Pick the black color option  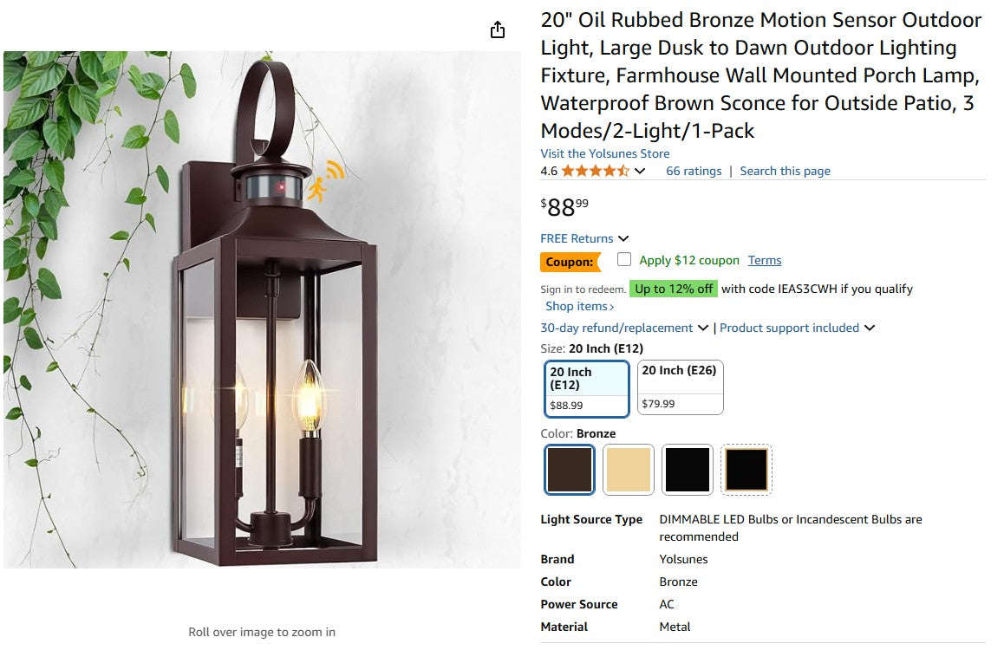coord(687,469)
